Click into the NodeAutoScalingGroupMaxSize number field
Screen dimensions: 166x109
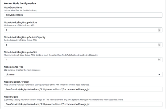(x=80, y=59)
